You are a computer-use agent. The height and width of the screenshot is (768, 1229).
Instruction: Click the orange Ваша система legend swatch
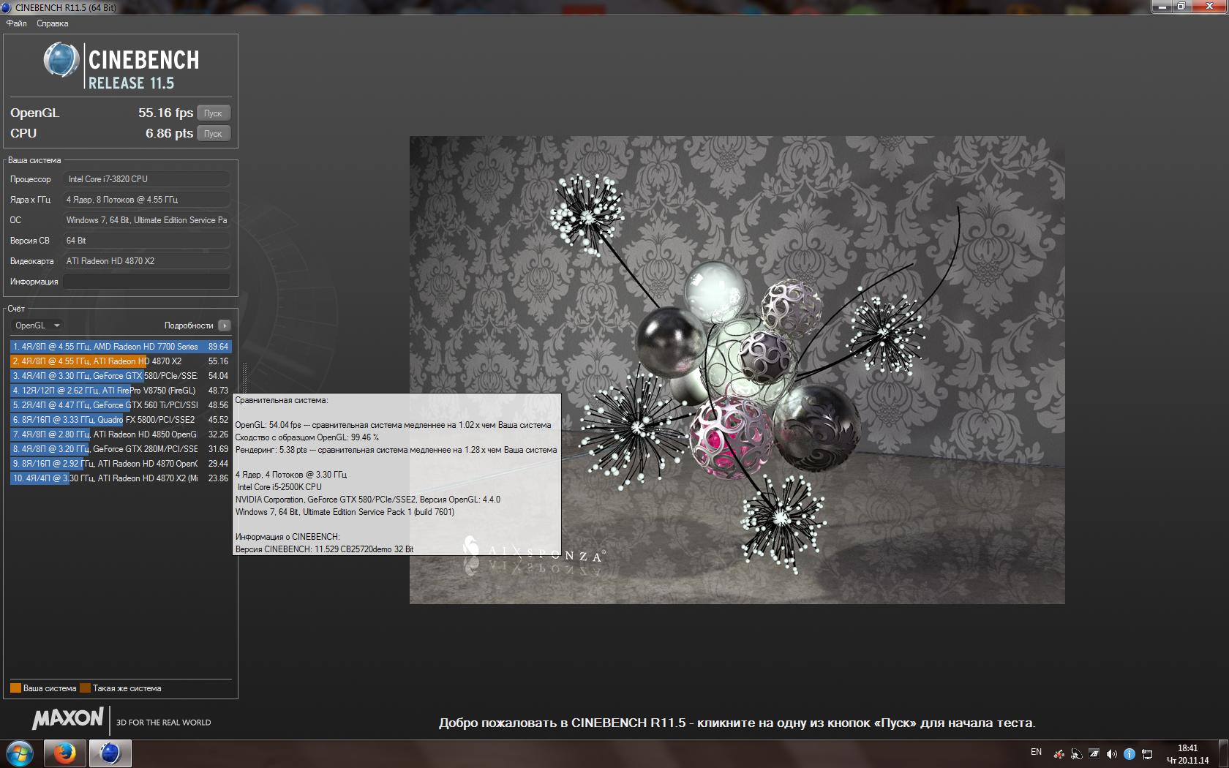pyautogui.click(x=15, y=688)
